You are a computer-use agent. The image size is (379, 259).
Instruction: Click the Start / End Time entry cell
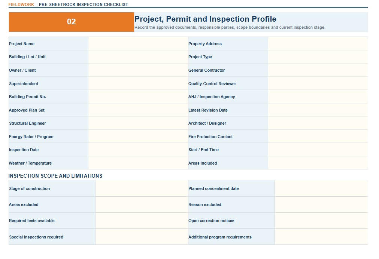tap(318, 150)
